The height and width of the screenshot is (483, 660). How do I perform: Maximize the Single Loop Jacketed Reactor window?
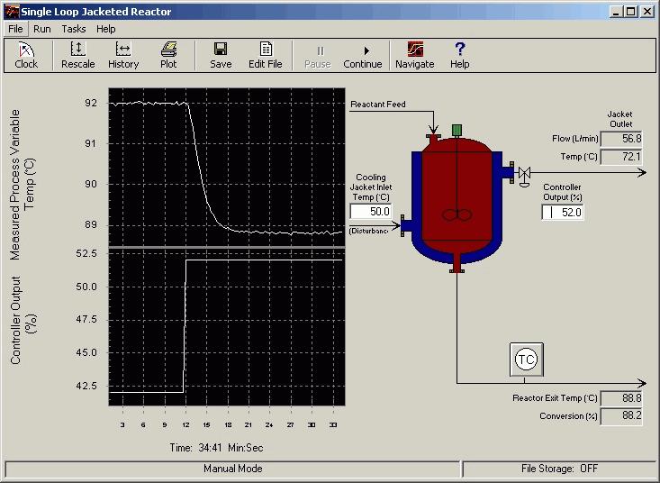pyautogui.click(x=631, y=12)
